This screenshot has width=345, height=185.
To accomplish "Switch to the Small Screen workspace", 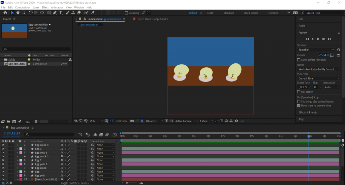I will (x=251, y=13).
